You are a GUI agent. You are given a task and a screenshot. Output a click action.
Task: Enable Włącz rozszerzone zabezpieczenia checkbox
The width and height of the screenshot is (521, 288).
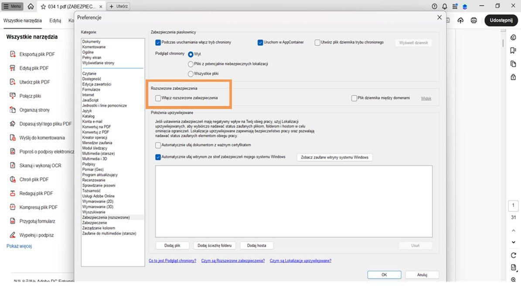[x=158, y=98]
